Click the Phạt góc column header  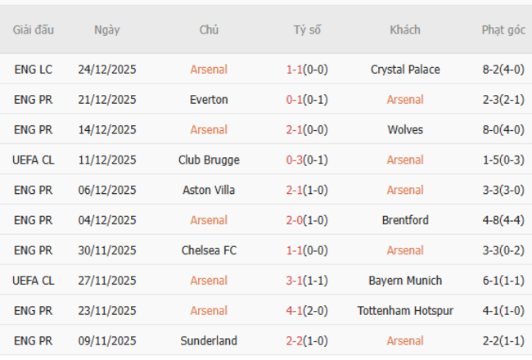(x=503, y=30)
